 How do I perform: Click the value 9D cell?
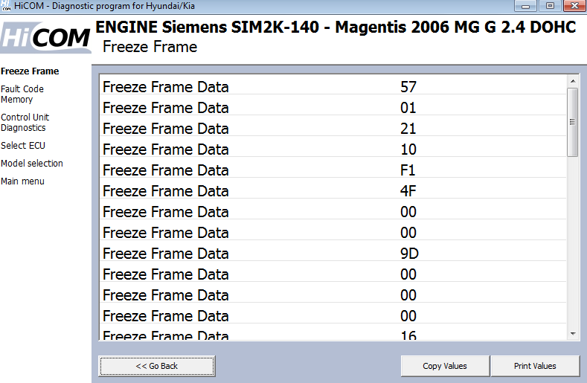pyautogui.click(x=409, y=254)
